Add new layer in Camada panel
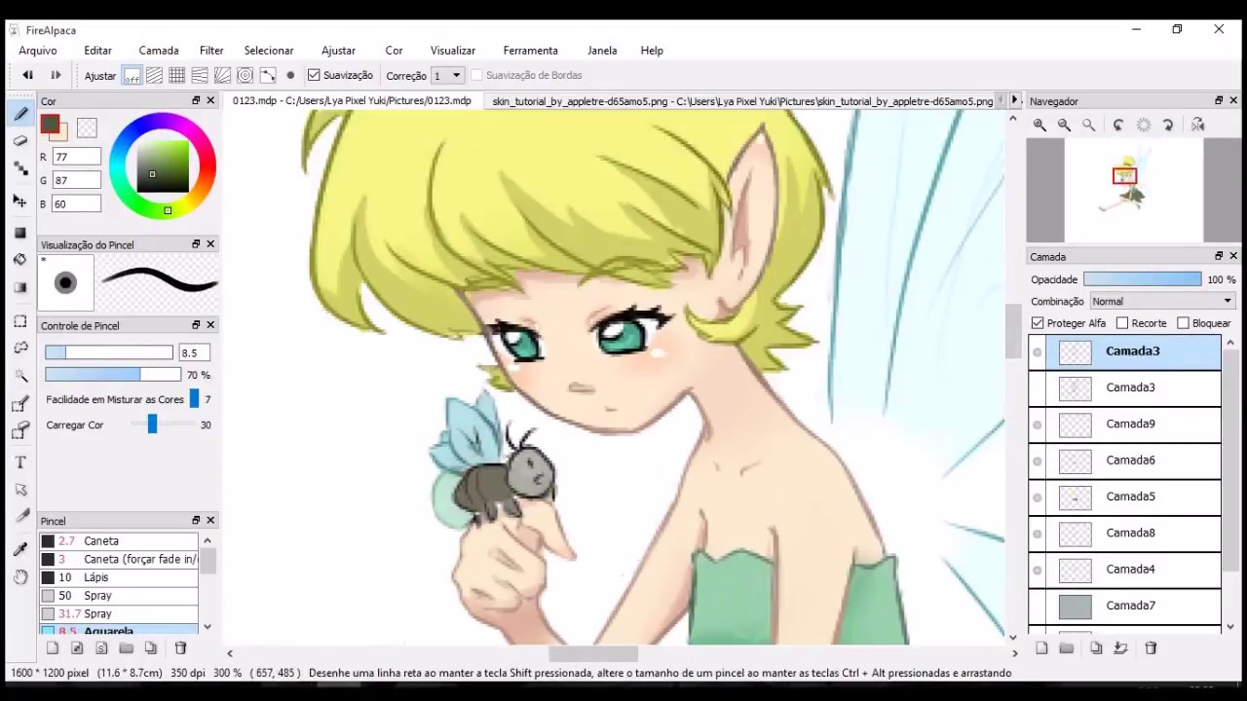 [x=1041, y=648]
